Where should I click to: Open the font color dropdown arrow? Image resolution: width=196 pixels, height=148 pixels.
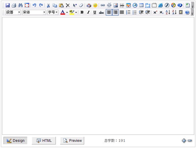(x=67, y=12)
